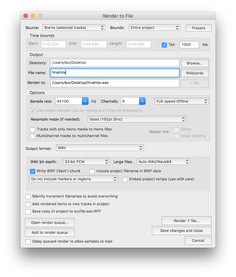Click the Render 1 file... button
The image size is (236, 277).
coord(187,221)
